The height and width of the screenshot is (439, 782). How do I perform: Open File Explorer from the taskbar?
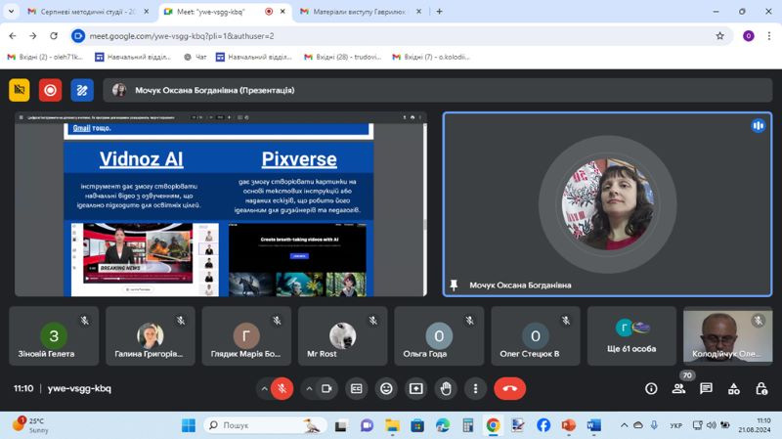pos(392,425)
